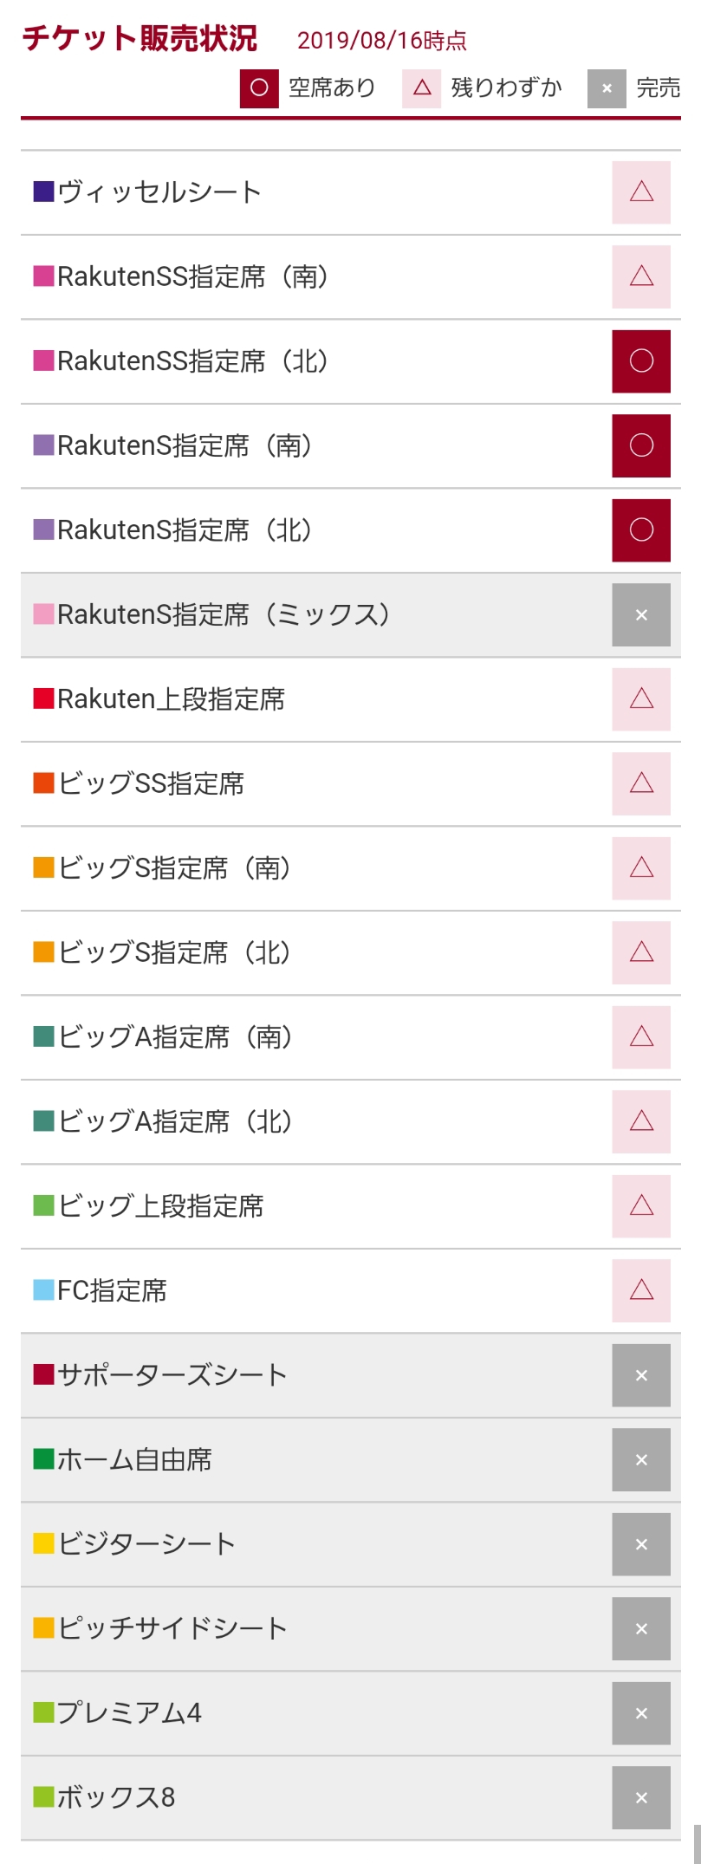Click sold-out X icon for RakutenS指定席（ミックス）

tap(641, 614)
